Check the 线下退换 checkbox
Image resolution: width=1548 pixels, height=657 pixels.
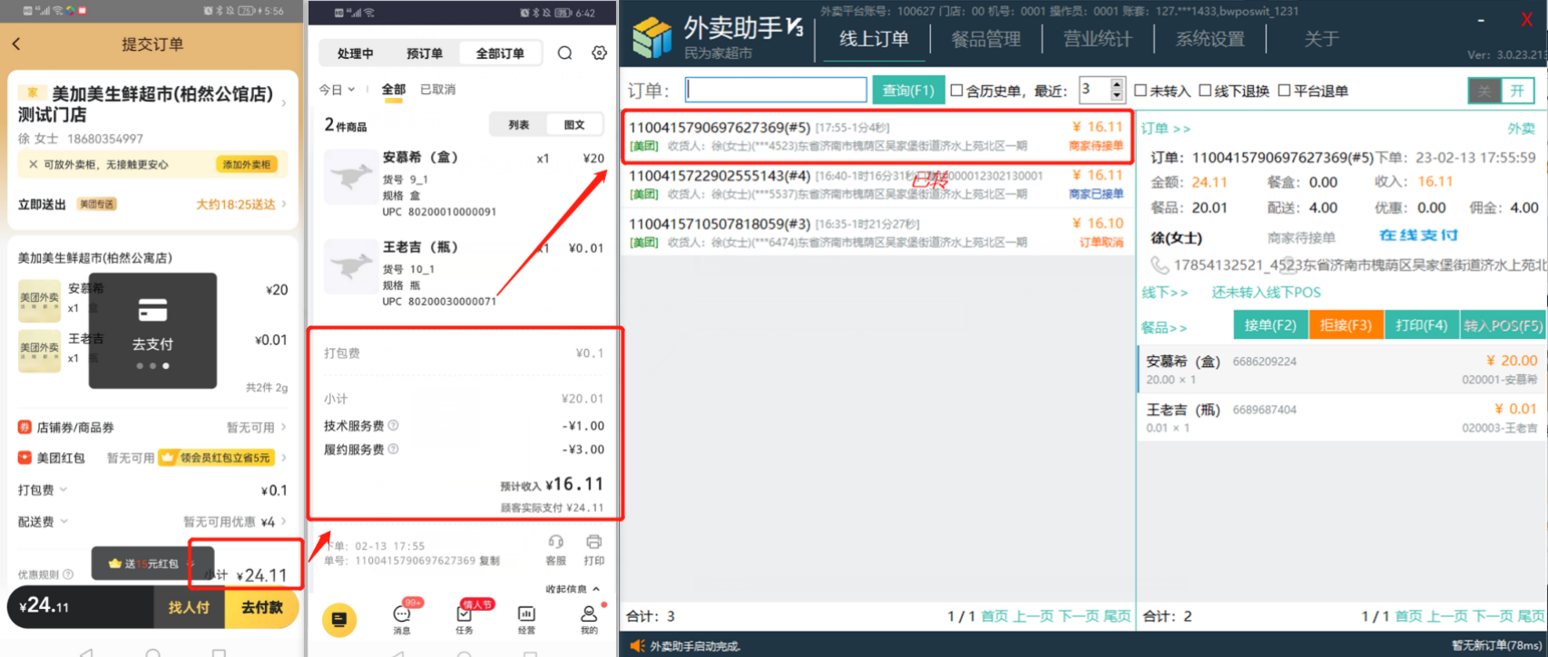(x=1205, y=91)
